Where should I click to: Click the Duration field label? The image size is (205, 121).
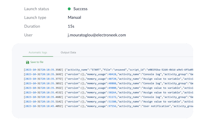point(32,27)
